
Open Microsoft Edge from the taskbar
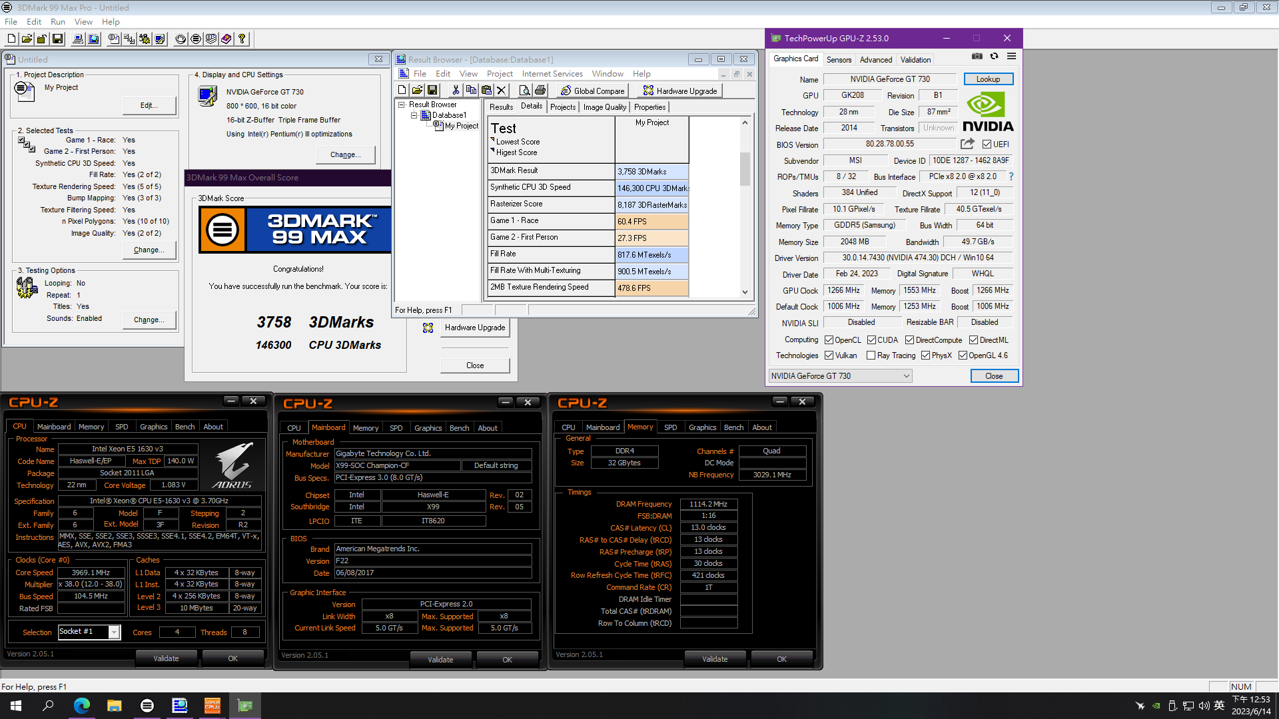click(81, 706)
